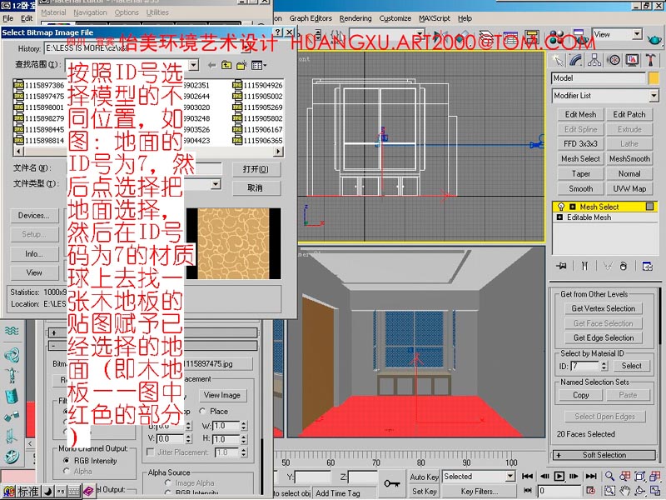This screenshot has width=666, height=500.
Task: Click the Go to End playback button
Action: pos(591,476)
